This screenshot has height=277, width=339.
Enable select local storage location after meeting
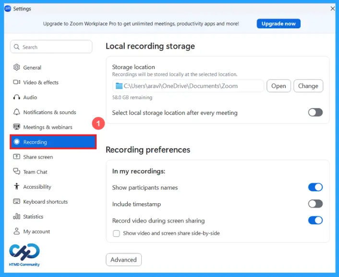pyautogui.click(x=315, y=113)
